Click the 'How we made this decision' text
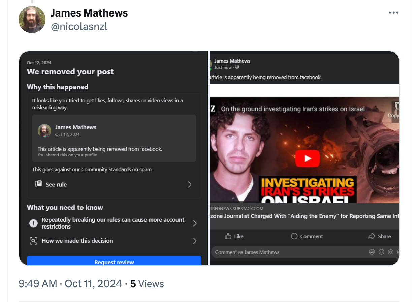 coord(77,241)
